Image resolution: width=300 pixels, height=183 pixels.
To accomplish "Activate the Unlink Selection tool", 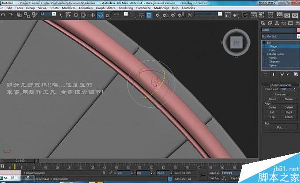I will coord(27,15).
